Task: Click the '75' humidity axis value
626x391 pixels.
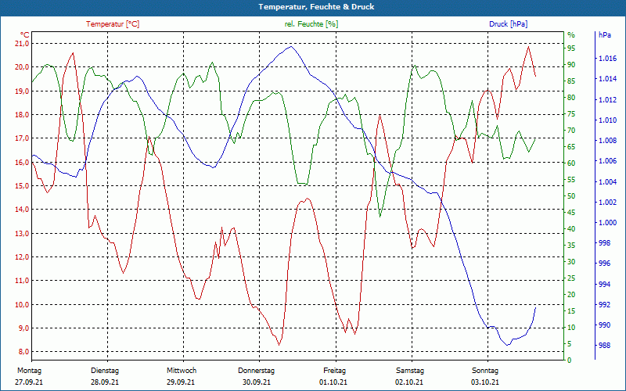Action: (571, 114)
